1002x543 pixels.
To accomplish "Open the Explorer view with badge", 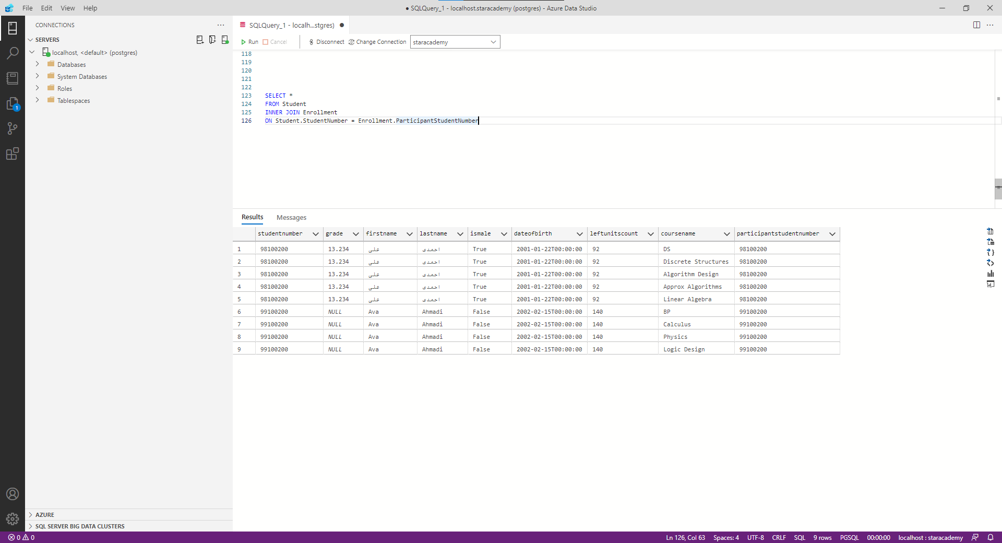I will [x=13, y=103].
